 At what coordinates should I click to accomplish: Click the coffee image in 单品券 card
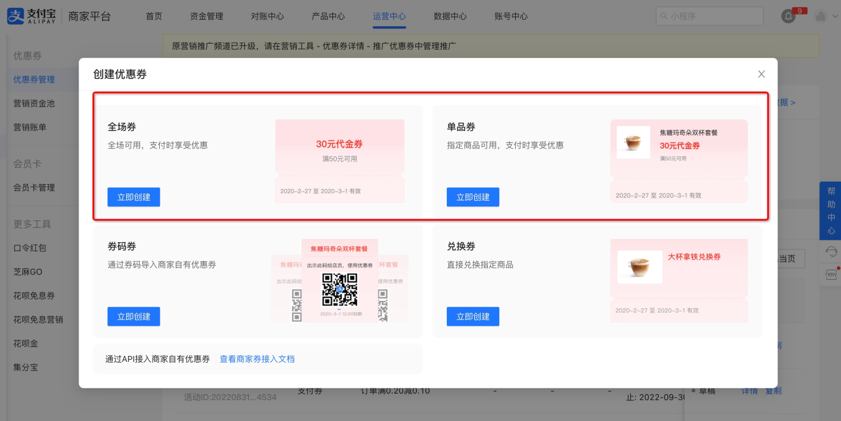click(x=633, y=142)
